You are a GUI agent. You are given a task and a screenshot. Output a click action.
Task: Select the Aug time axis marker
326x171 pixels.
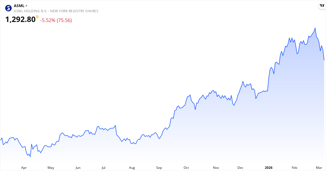[x=132, y=168]
